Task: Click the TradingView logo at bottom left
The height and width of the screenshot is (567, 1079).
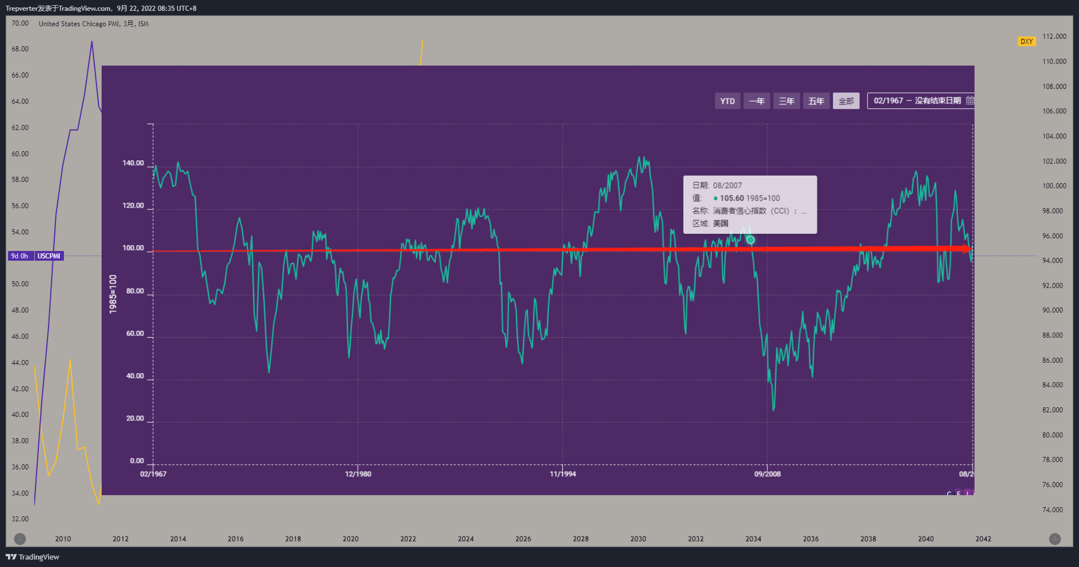Action: (33, 557)
